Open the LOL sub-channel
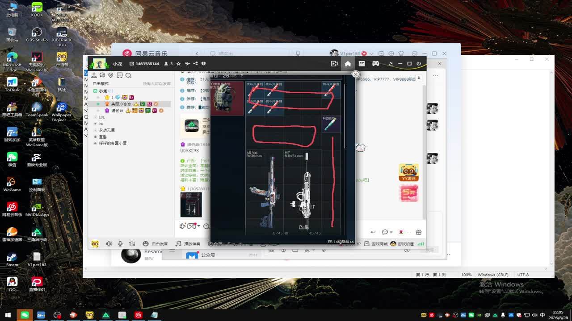 coord(102,117)
